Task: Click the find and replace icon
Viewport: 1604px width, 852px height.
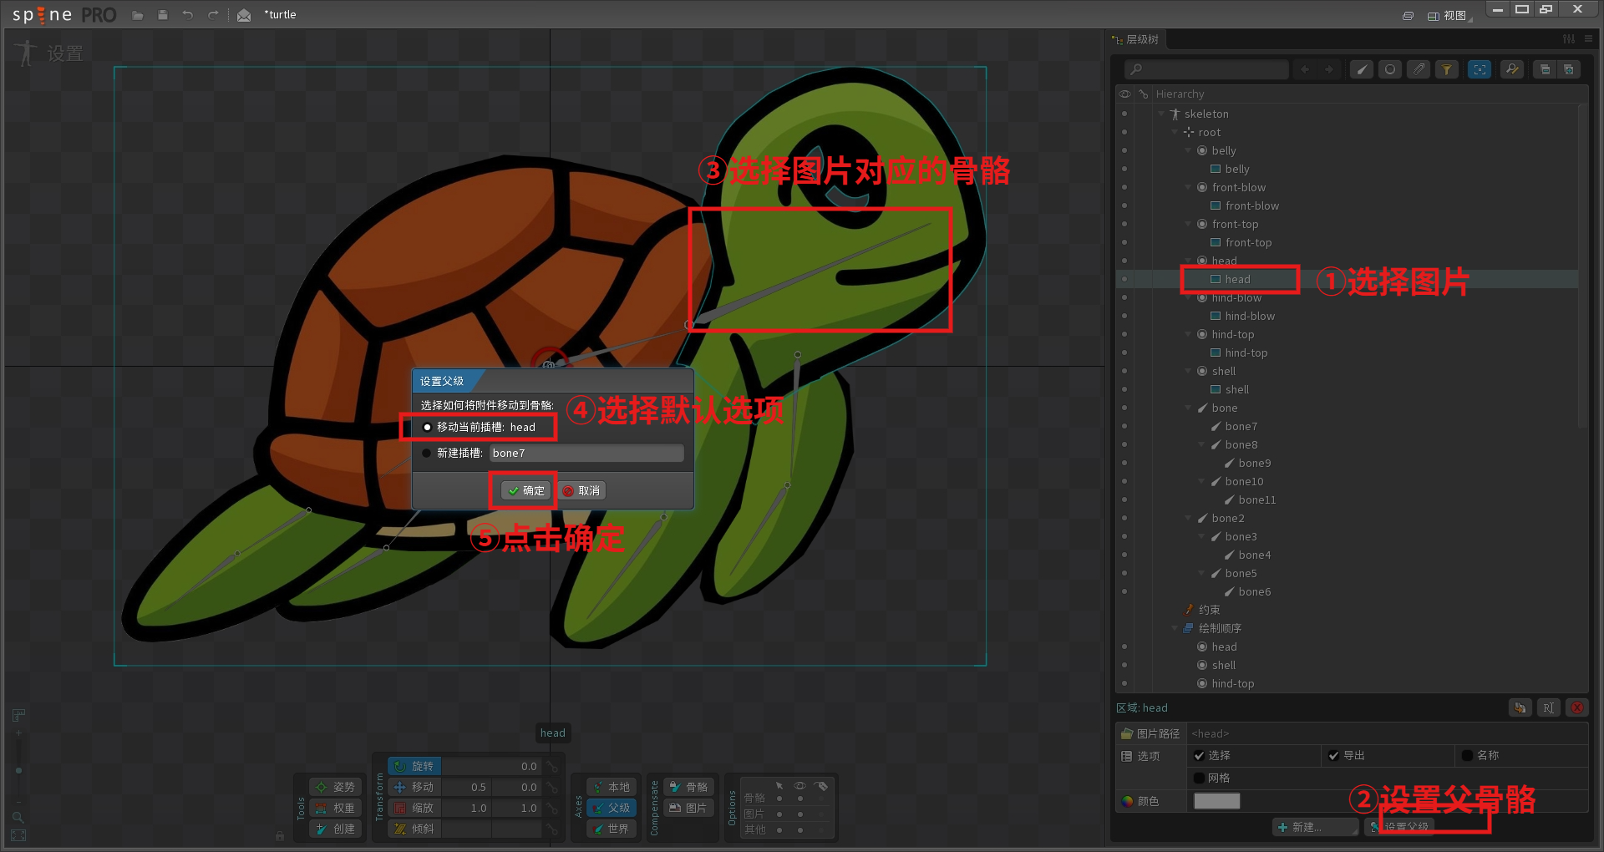Action: coord(1512,69)
